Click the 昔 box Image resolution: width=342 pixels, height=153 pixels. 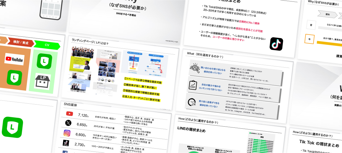[x=311, y=24]
